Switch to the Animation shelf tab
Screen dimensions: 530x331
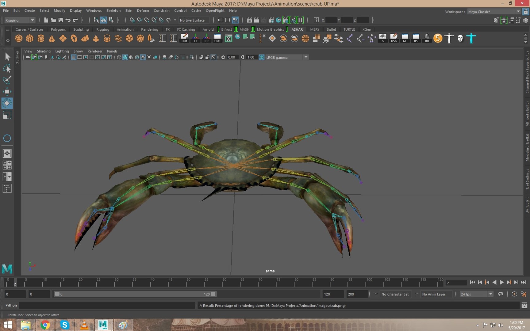click(125, 29)
